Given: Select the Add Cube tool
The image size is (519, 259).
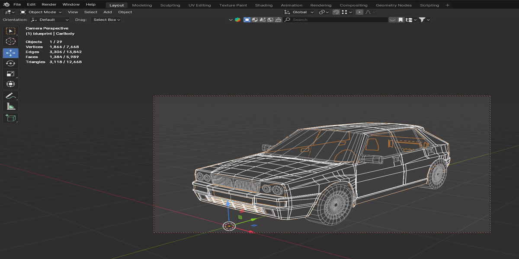Looking at the screenshot, I should (10, 118).
